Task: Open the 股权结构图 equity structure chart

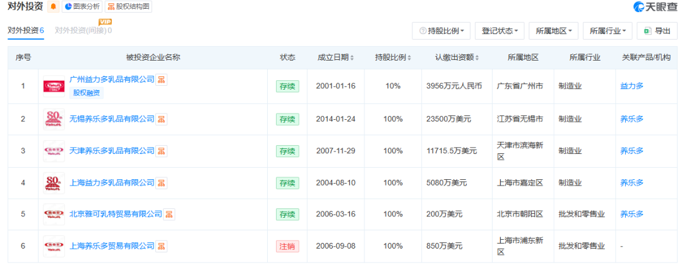Action: tap(129, 7)
